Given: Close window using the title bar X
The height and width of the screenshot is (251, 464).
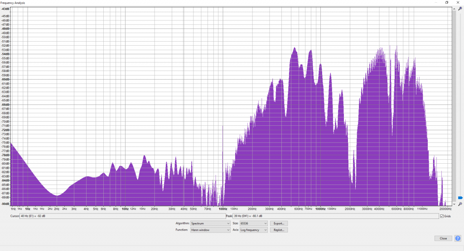Looking at the screenshot, I should coord(458,2).
